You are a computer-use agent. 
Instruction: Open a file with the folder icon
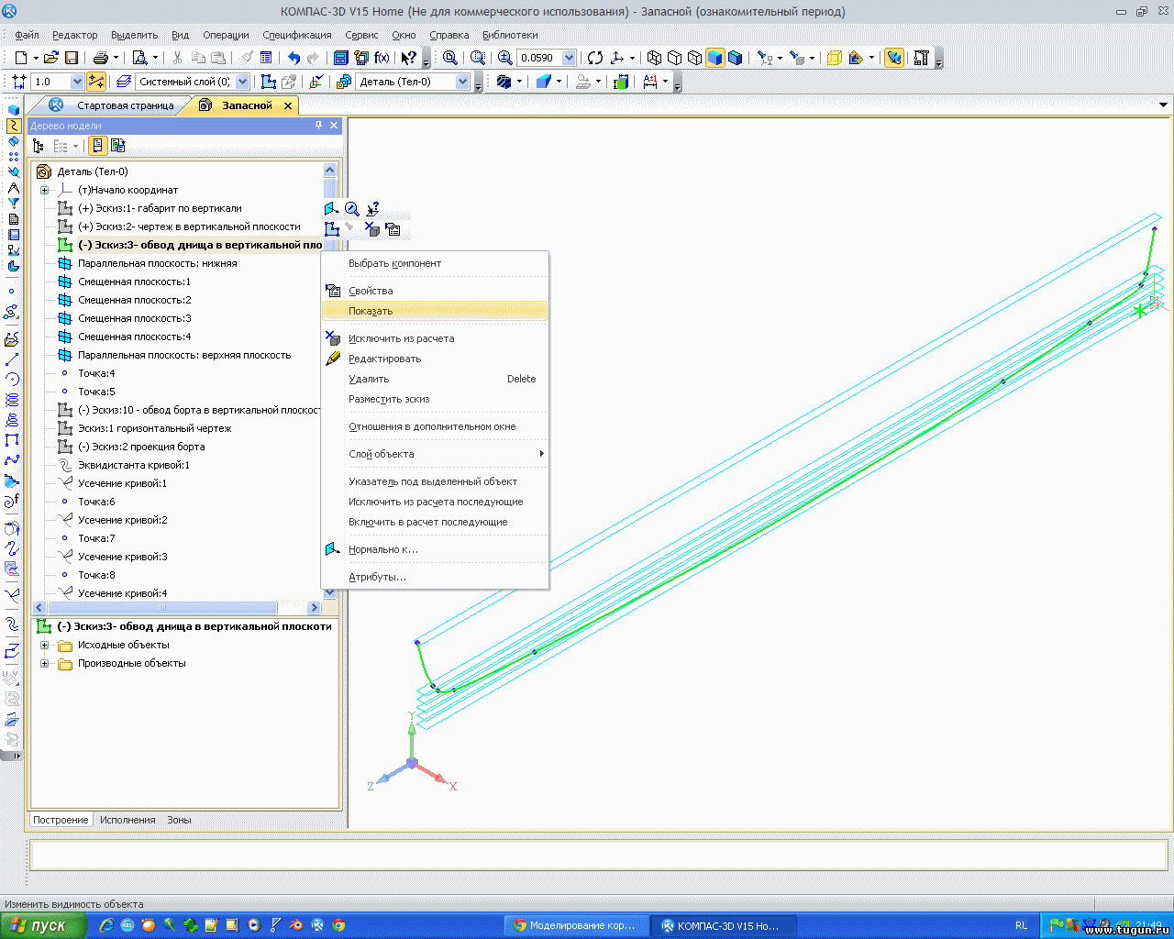tap(51, 58)
